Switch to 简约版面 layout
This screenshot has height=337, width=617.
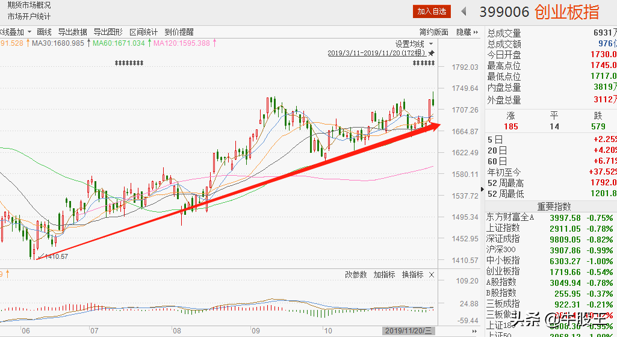(x=433, y=32)
